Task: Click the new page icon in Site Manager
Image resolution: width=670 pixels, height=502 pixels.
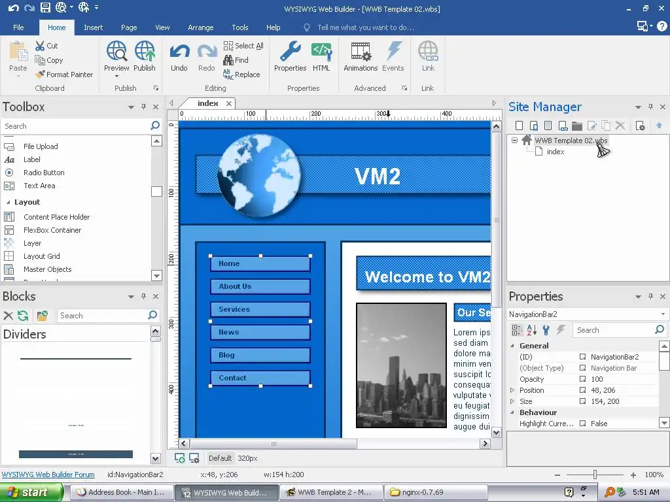Action: pos(519,125)
